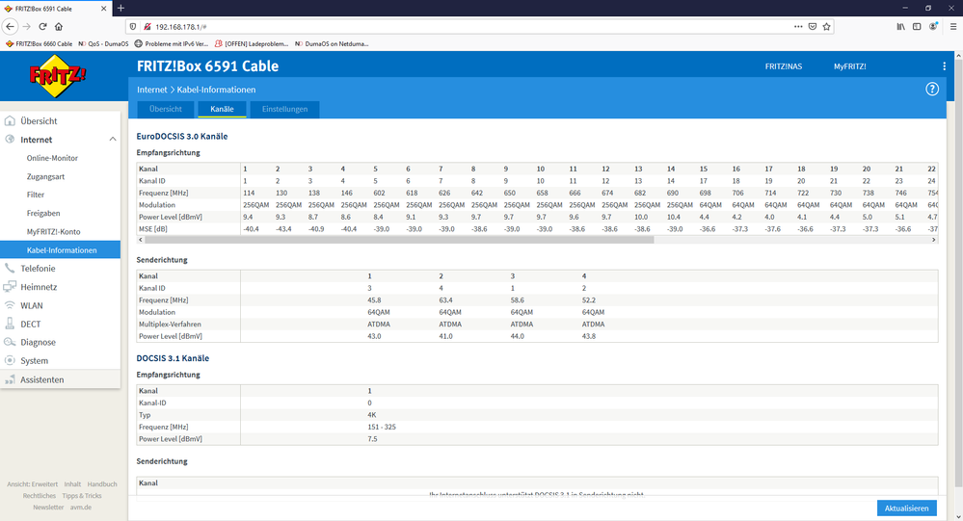Click the Internet breadcrumb link
The height and width of the screenshot is (521, 963).
pyautogui.click(x=151, y=90)
